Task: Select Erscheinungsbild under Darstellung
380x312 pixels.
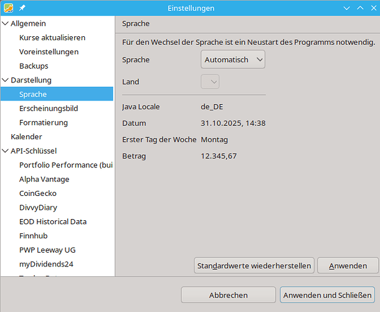Action: click(x=49, y=109)
